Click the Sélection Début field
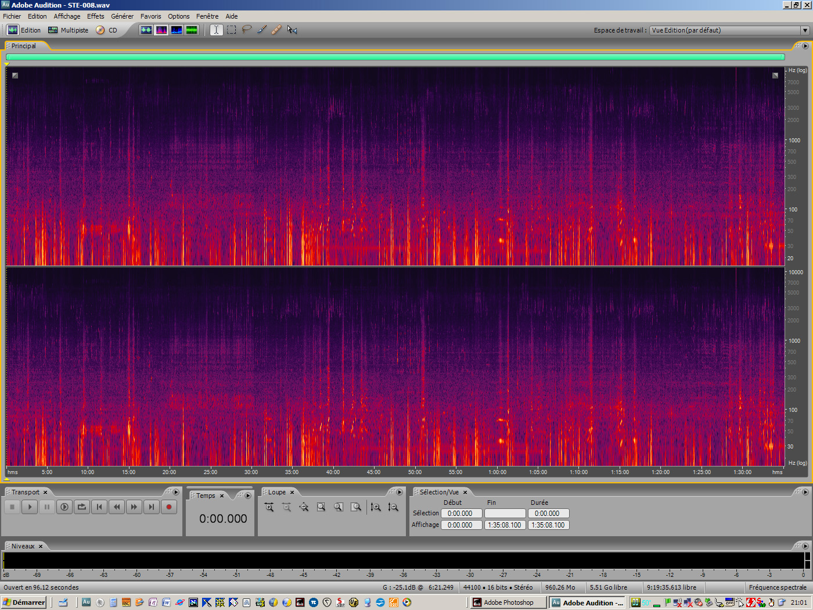The image size is (813, 610). 462,513
